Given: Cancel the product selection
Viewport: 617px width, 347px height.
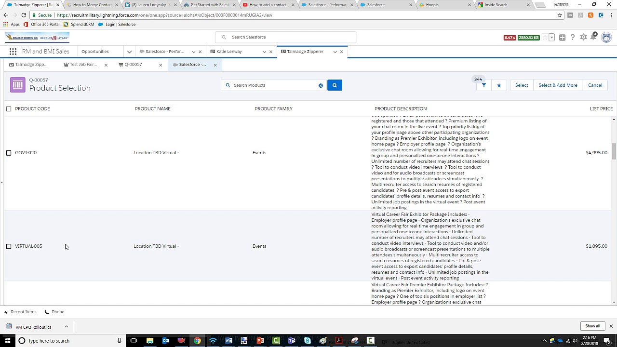Looking at the screenshot, I should pos(595,85).
